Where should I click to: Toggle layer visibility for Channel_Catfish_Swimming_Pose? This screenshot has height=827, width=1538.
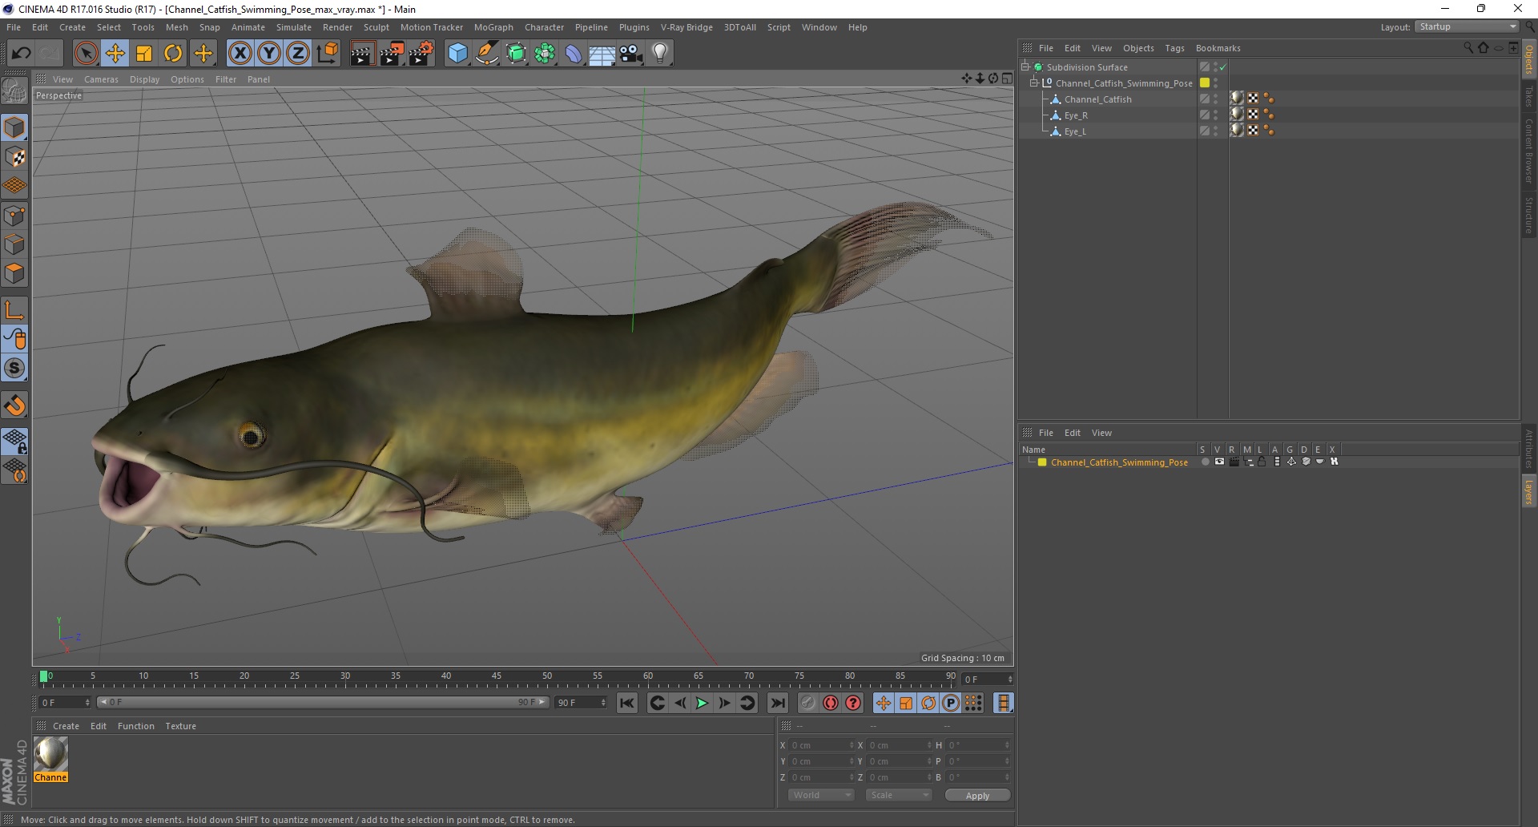[1219, 462]
